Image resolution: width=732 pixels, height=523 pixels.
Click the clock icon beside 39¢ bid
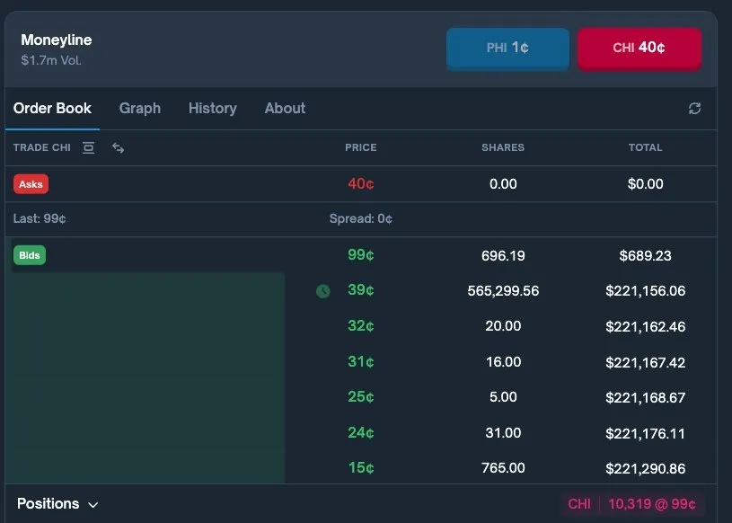[323, 291]
